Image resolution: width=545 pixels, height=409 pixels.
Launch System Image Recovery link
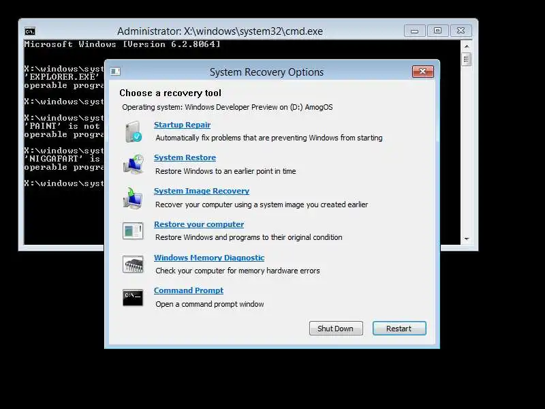pos(202,191)
